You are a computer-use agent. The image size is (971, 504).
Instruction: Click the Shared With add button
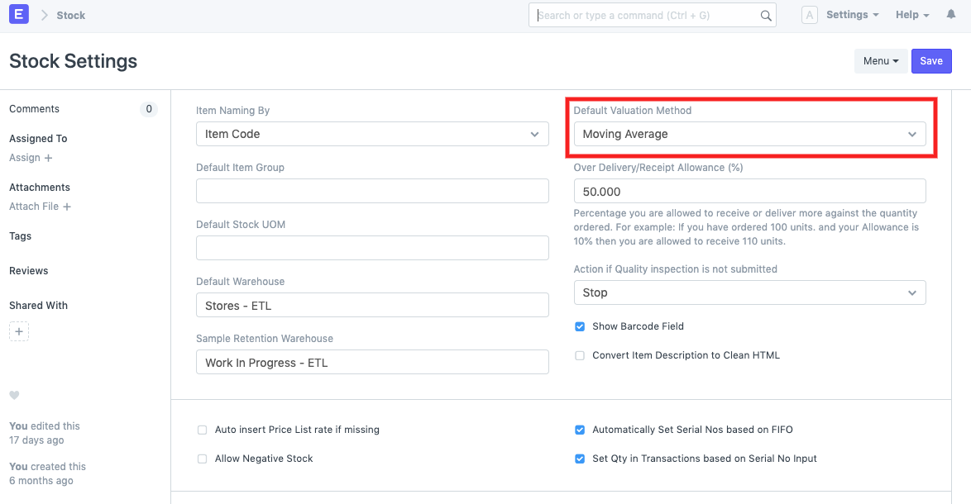19,331
